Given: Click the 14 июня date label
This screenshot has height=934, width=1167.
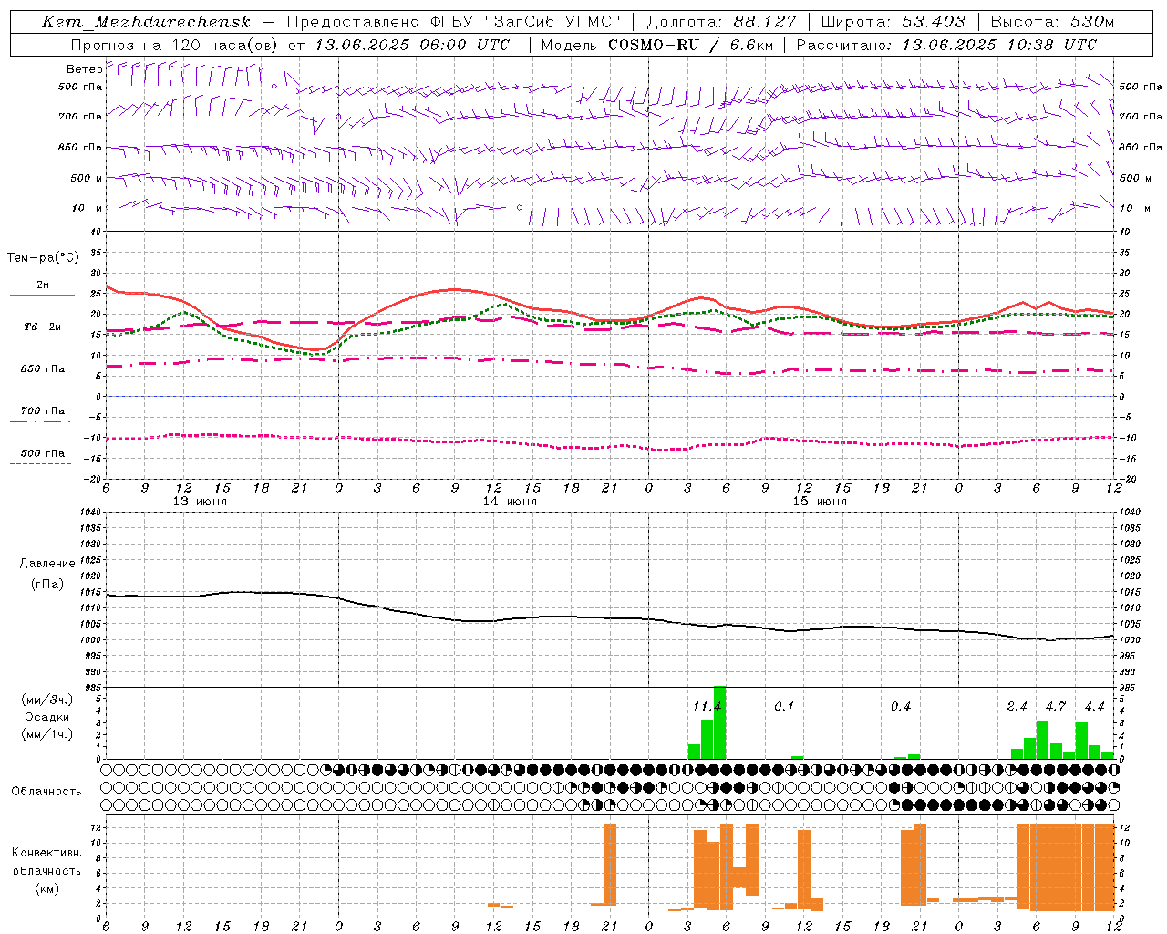Looking at the screenshot, I should point(510,502).
